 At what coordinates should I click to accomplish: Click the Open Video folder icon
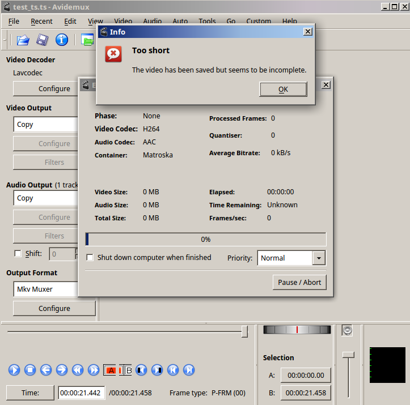coord(23,40)
